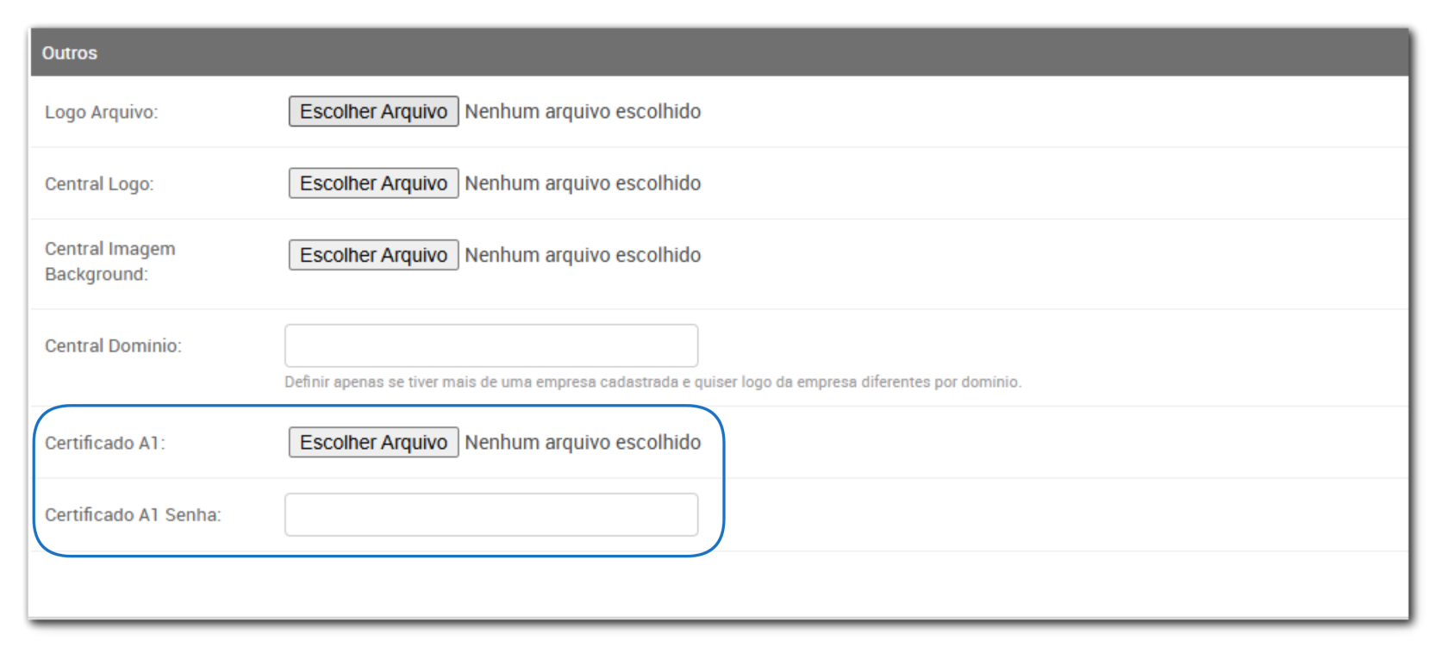Click the 'Central Logo:' label

pos(99,184)
